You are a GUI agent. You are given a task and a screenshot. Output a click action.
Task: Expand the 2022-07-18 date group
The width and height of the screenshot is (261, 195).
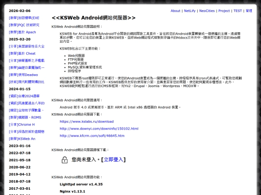click(x=20, y=153)
